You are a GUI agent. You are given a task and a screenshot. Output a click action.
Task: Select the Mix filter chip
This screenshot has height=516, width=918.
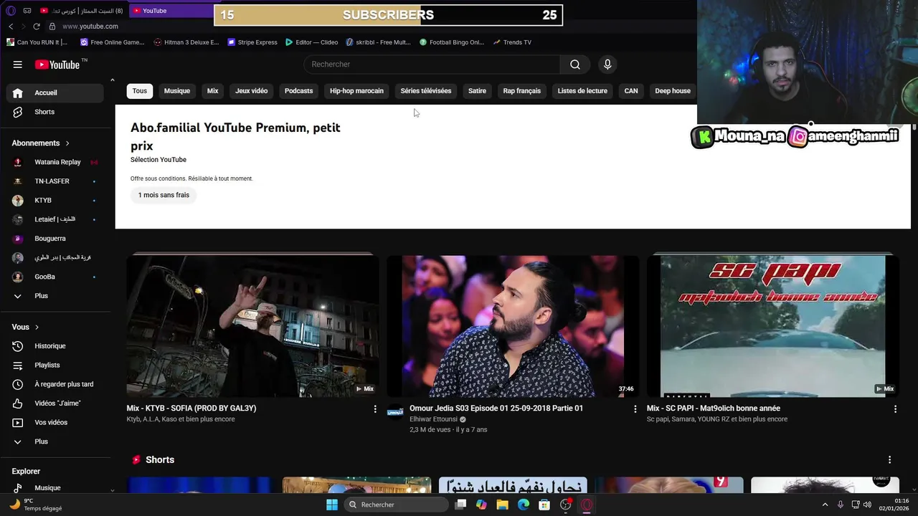coord(213,91)
